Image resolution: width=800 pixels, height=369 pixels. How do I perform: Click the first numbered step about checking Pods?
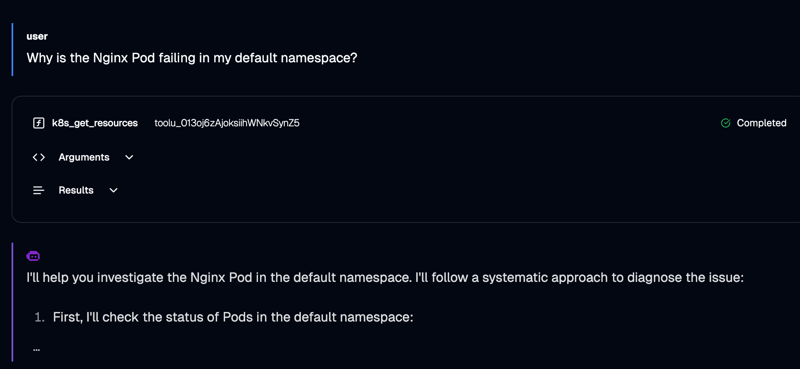[233, 317]
